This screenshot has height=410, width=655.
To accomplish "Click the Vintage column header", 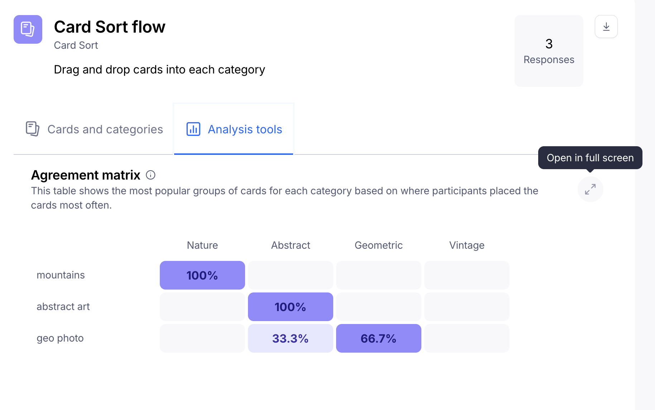I will tap(467, 245).
